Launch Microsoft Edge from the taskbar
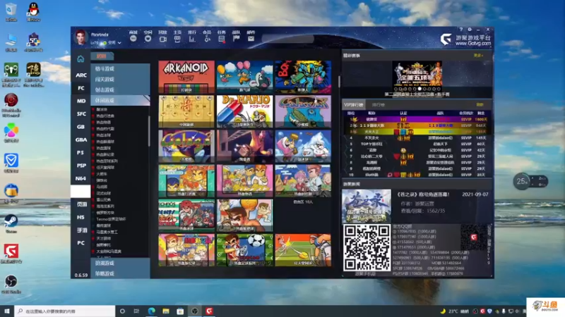Screen dimensions: 565x317 [151, 311]
